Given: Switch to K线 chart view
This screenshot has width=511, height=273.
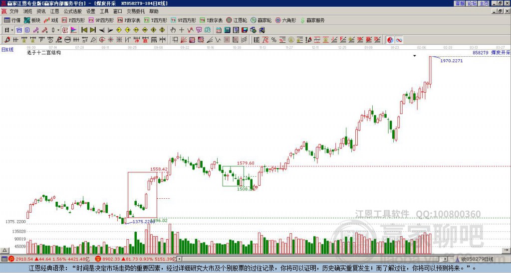Looking at the screenshot, I should coord(51,20).
